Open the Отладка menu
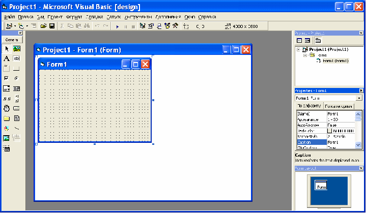The image size is (366, 213). (95, 17)
